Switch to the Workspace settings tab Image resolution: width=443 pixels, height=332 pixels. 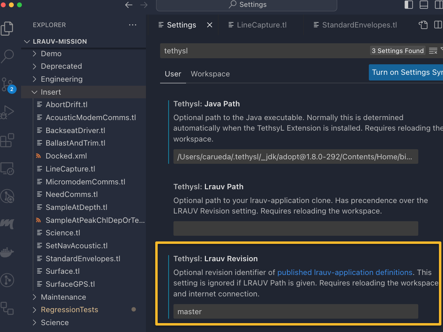point(210,74)
